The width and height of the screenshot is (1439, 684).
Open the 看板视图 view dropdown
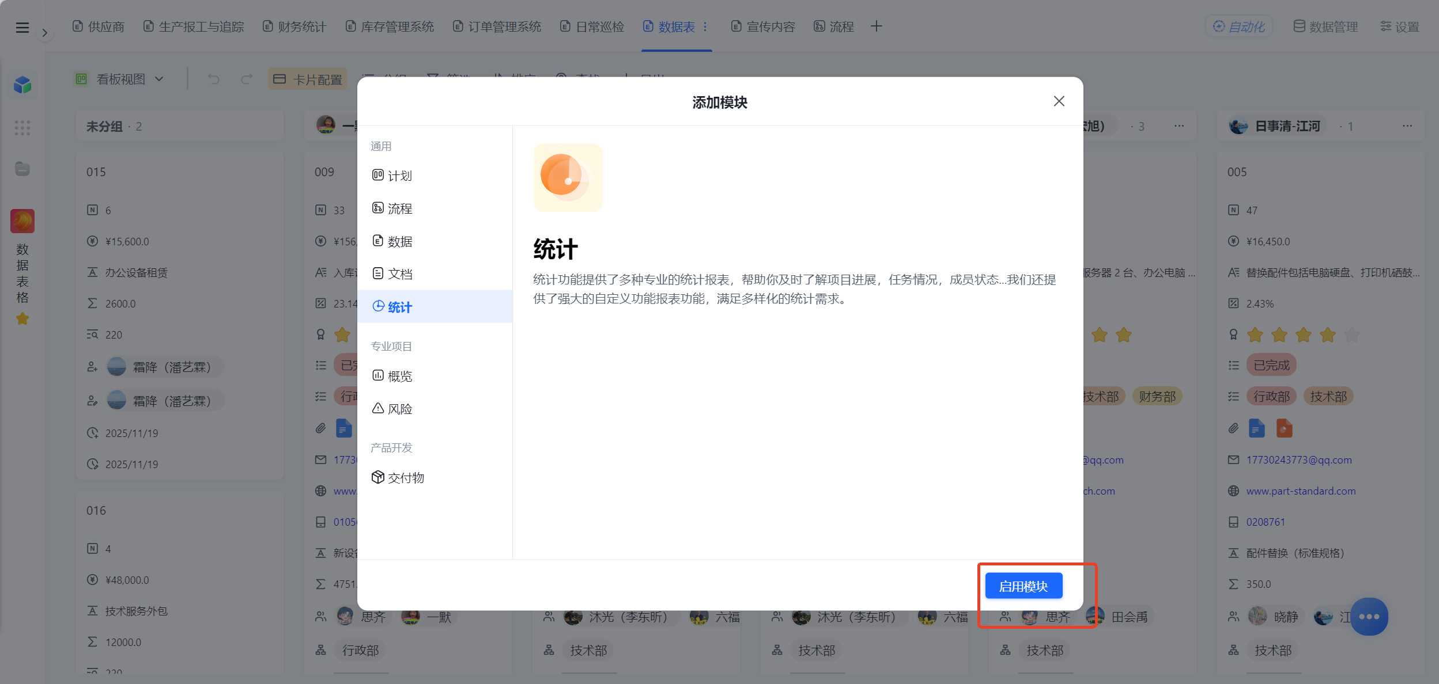tap(119, 79)
